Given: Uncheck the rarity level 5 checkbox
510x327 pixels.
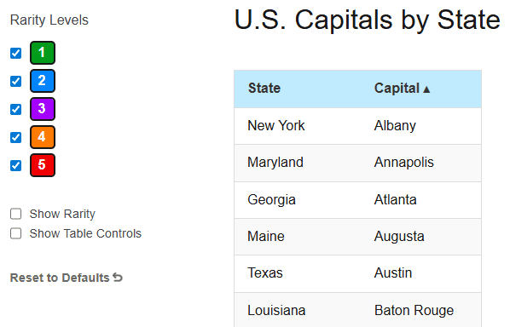Looking at the screenshot, I should click(x=15, y=165).
